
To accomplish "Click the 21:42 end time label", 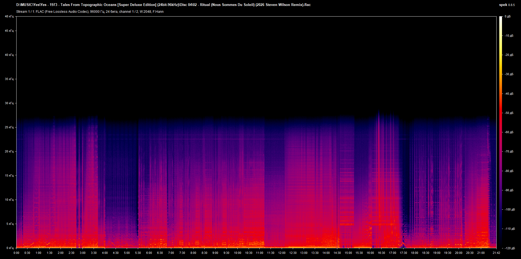I will [x=496, y=253].
